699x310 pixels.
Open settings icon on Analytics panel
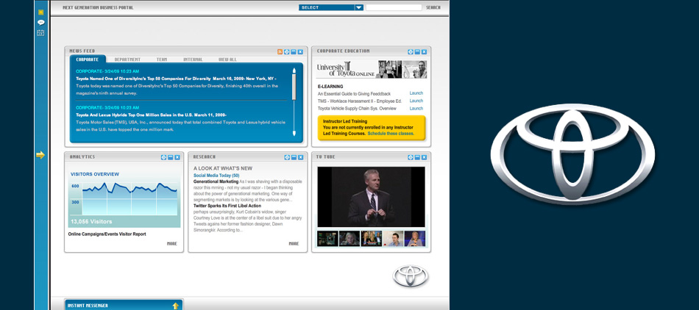pos(163,157)
